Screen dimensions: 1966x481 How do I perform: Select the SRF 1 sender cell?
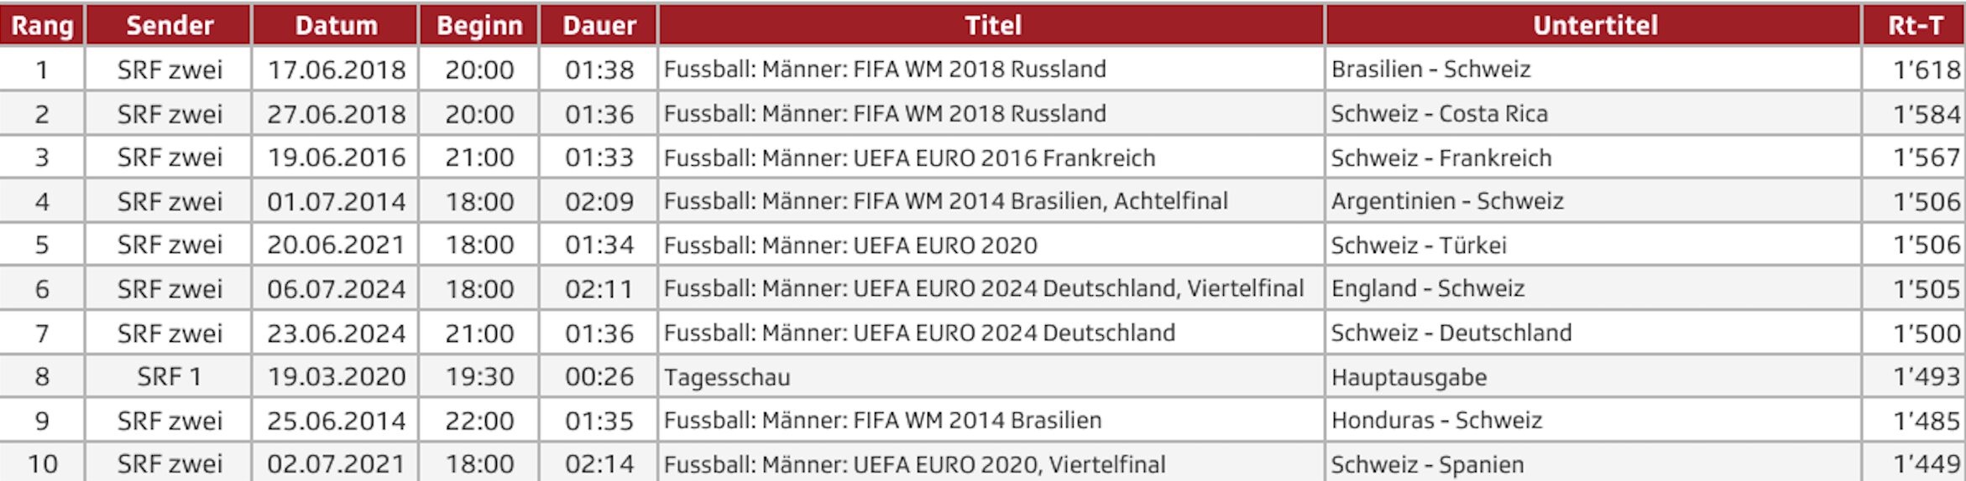170,377
